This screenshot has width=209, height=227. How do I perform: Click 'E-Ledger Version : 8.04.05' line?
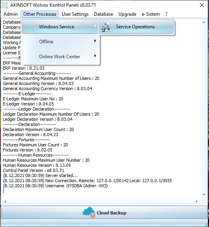coord(28,104)
